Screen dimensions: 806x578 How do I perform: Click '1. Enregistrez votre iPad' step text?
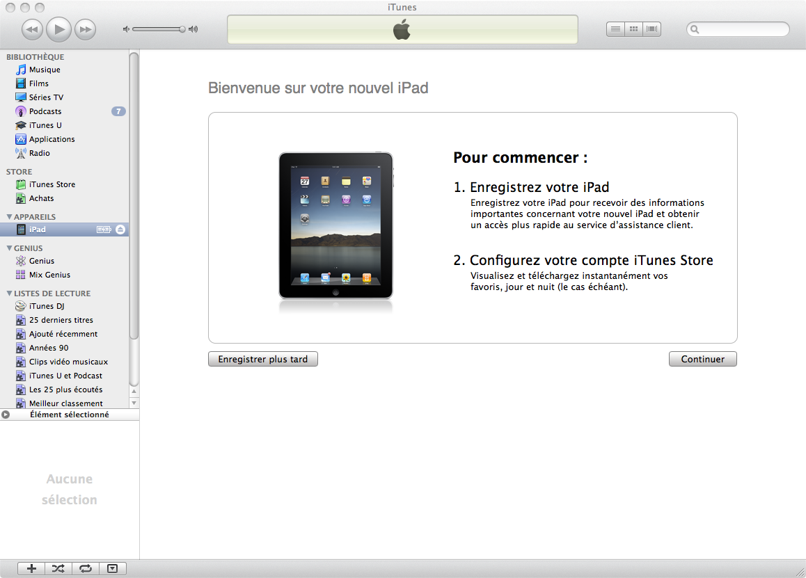click(x=532, y=188)
